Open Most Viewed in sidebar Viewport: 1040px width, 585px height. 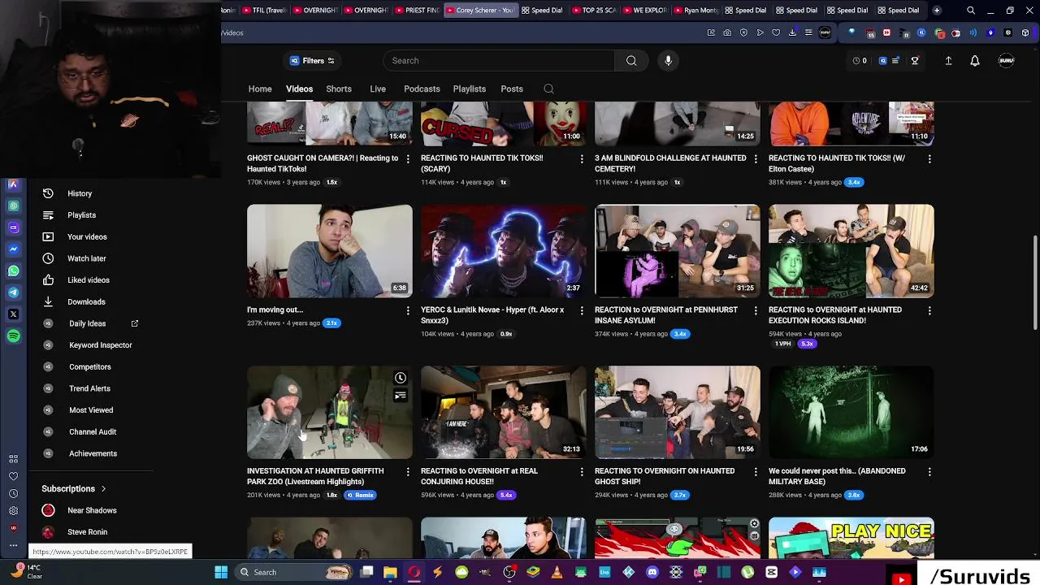point(92,410)
